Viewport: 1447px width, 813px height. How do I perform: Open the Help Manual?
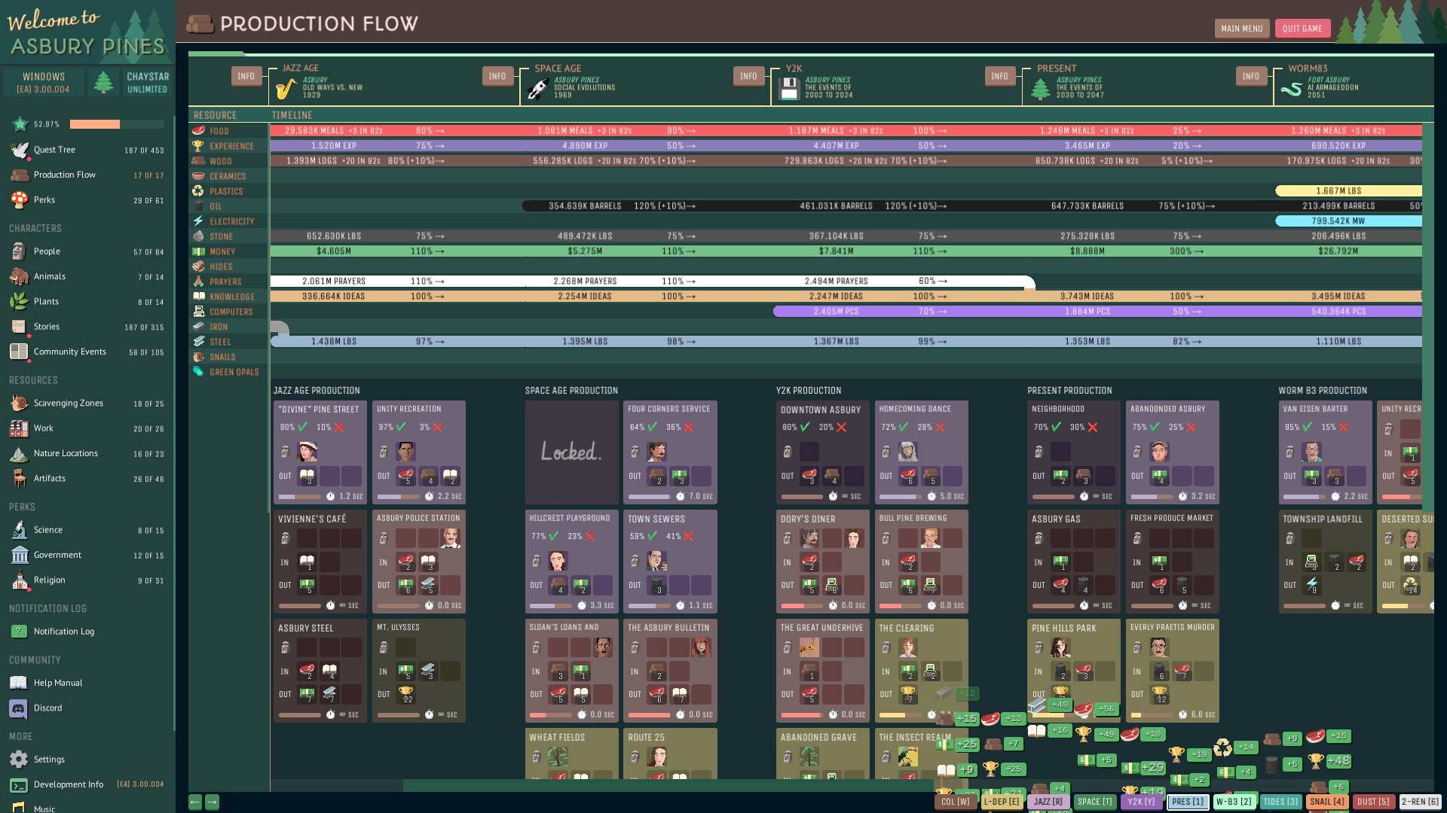pos(57,683)
